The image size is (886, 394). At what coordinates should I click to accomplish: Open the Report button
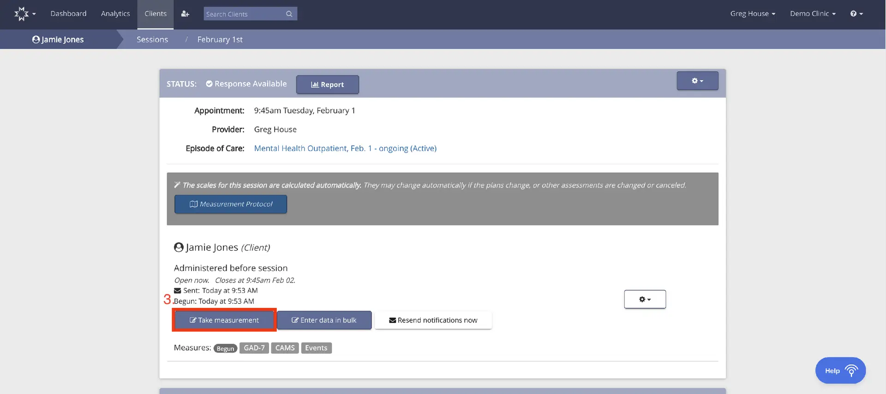(327, 85)
